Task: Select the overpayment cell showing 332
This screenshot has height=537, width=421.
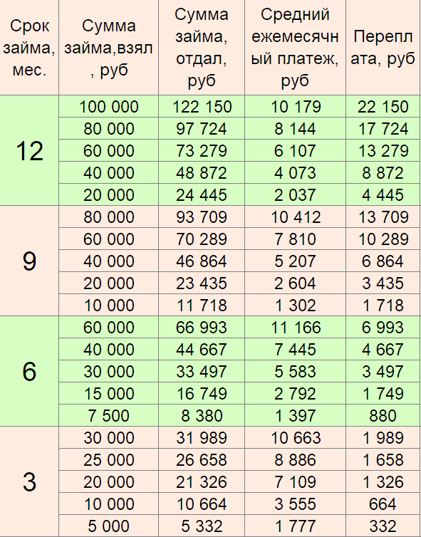Action: pyautogui.click(x=383, y=526)
